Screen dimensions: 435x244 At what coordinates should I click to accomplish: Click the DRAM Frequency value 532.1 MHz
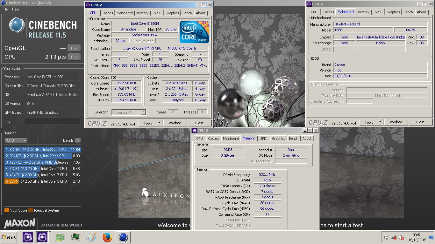coord(267,174)
